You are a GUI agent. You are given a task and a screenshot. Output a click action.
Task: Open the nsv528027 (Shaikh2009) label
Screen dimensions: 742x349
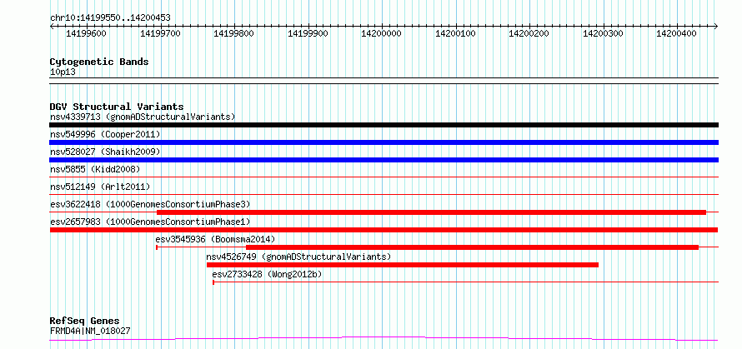pos(105,152)
